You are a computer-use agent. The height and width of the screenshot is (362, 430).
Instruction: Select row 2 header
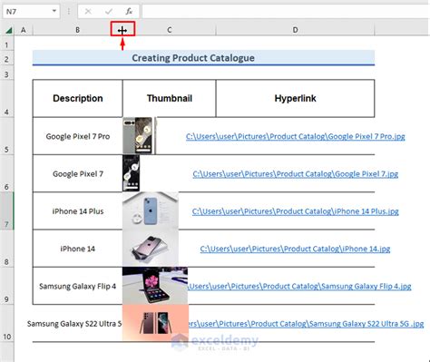point(6,58)
